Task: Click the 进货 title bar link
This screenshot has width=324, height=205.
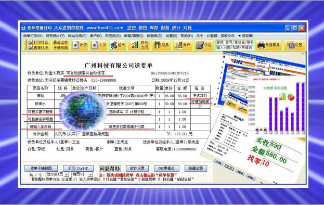Action: point(132,28)
